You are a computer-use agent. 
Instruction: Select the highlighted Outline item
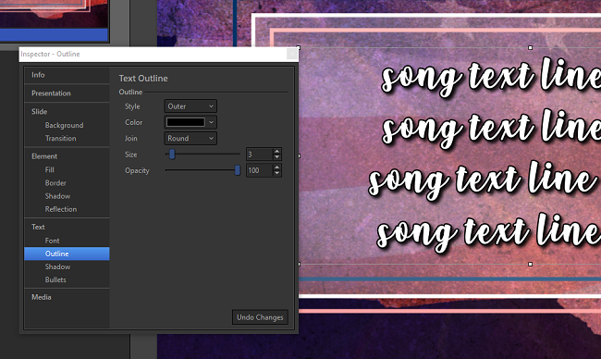(67, 254)
